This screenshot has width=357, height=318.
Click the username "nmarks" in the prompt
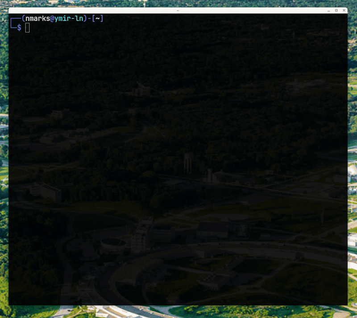(x=37, y=18)
